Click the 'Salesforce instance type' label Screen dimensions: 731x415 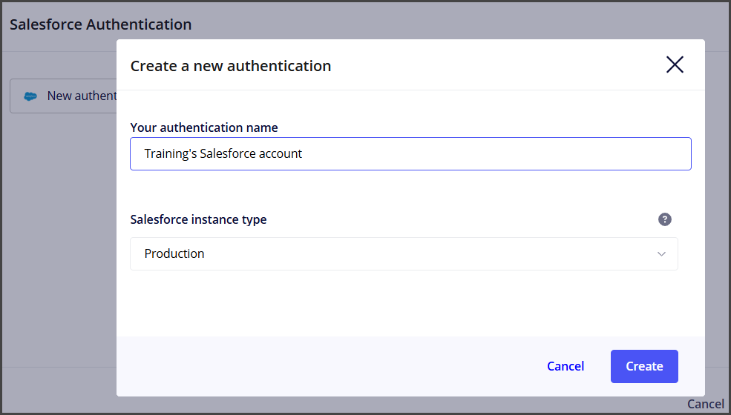[x=198, y=219]
